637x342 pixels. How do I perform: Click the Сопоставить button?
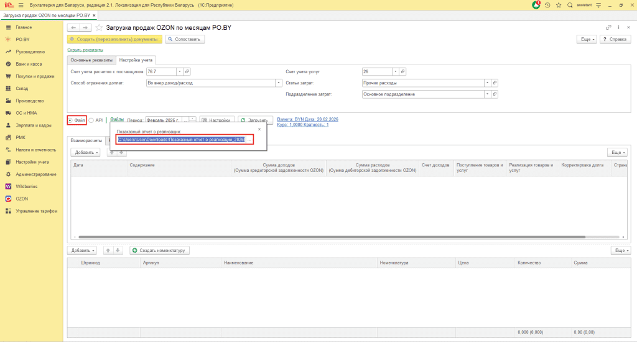185,39
